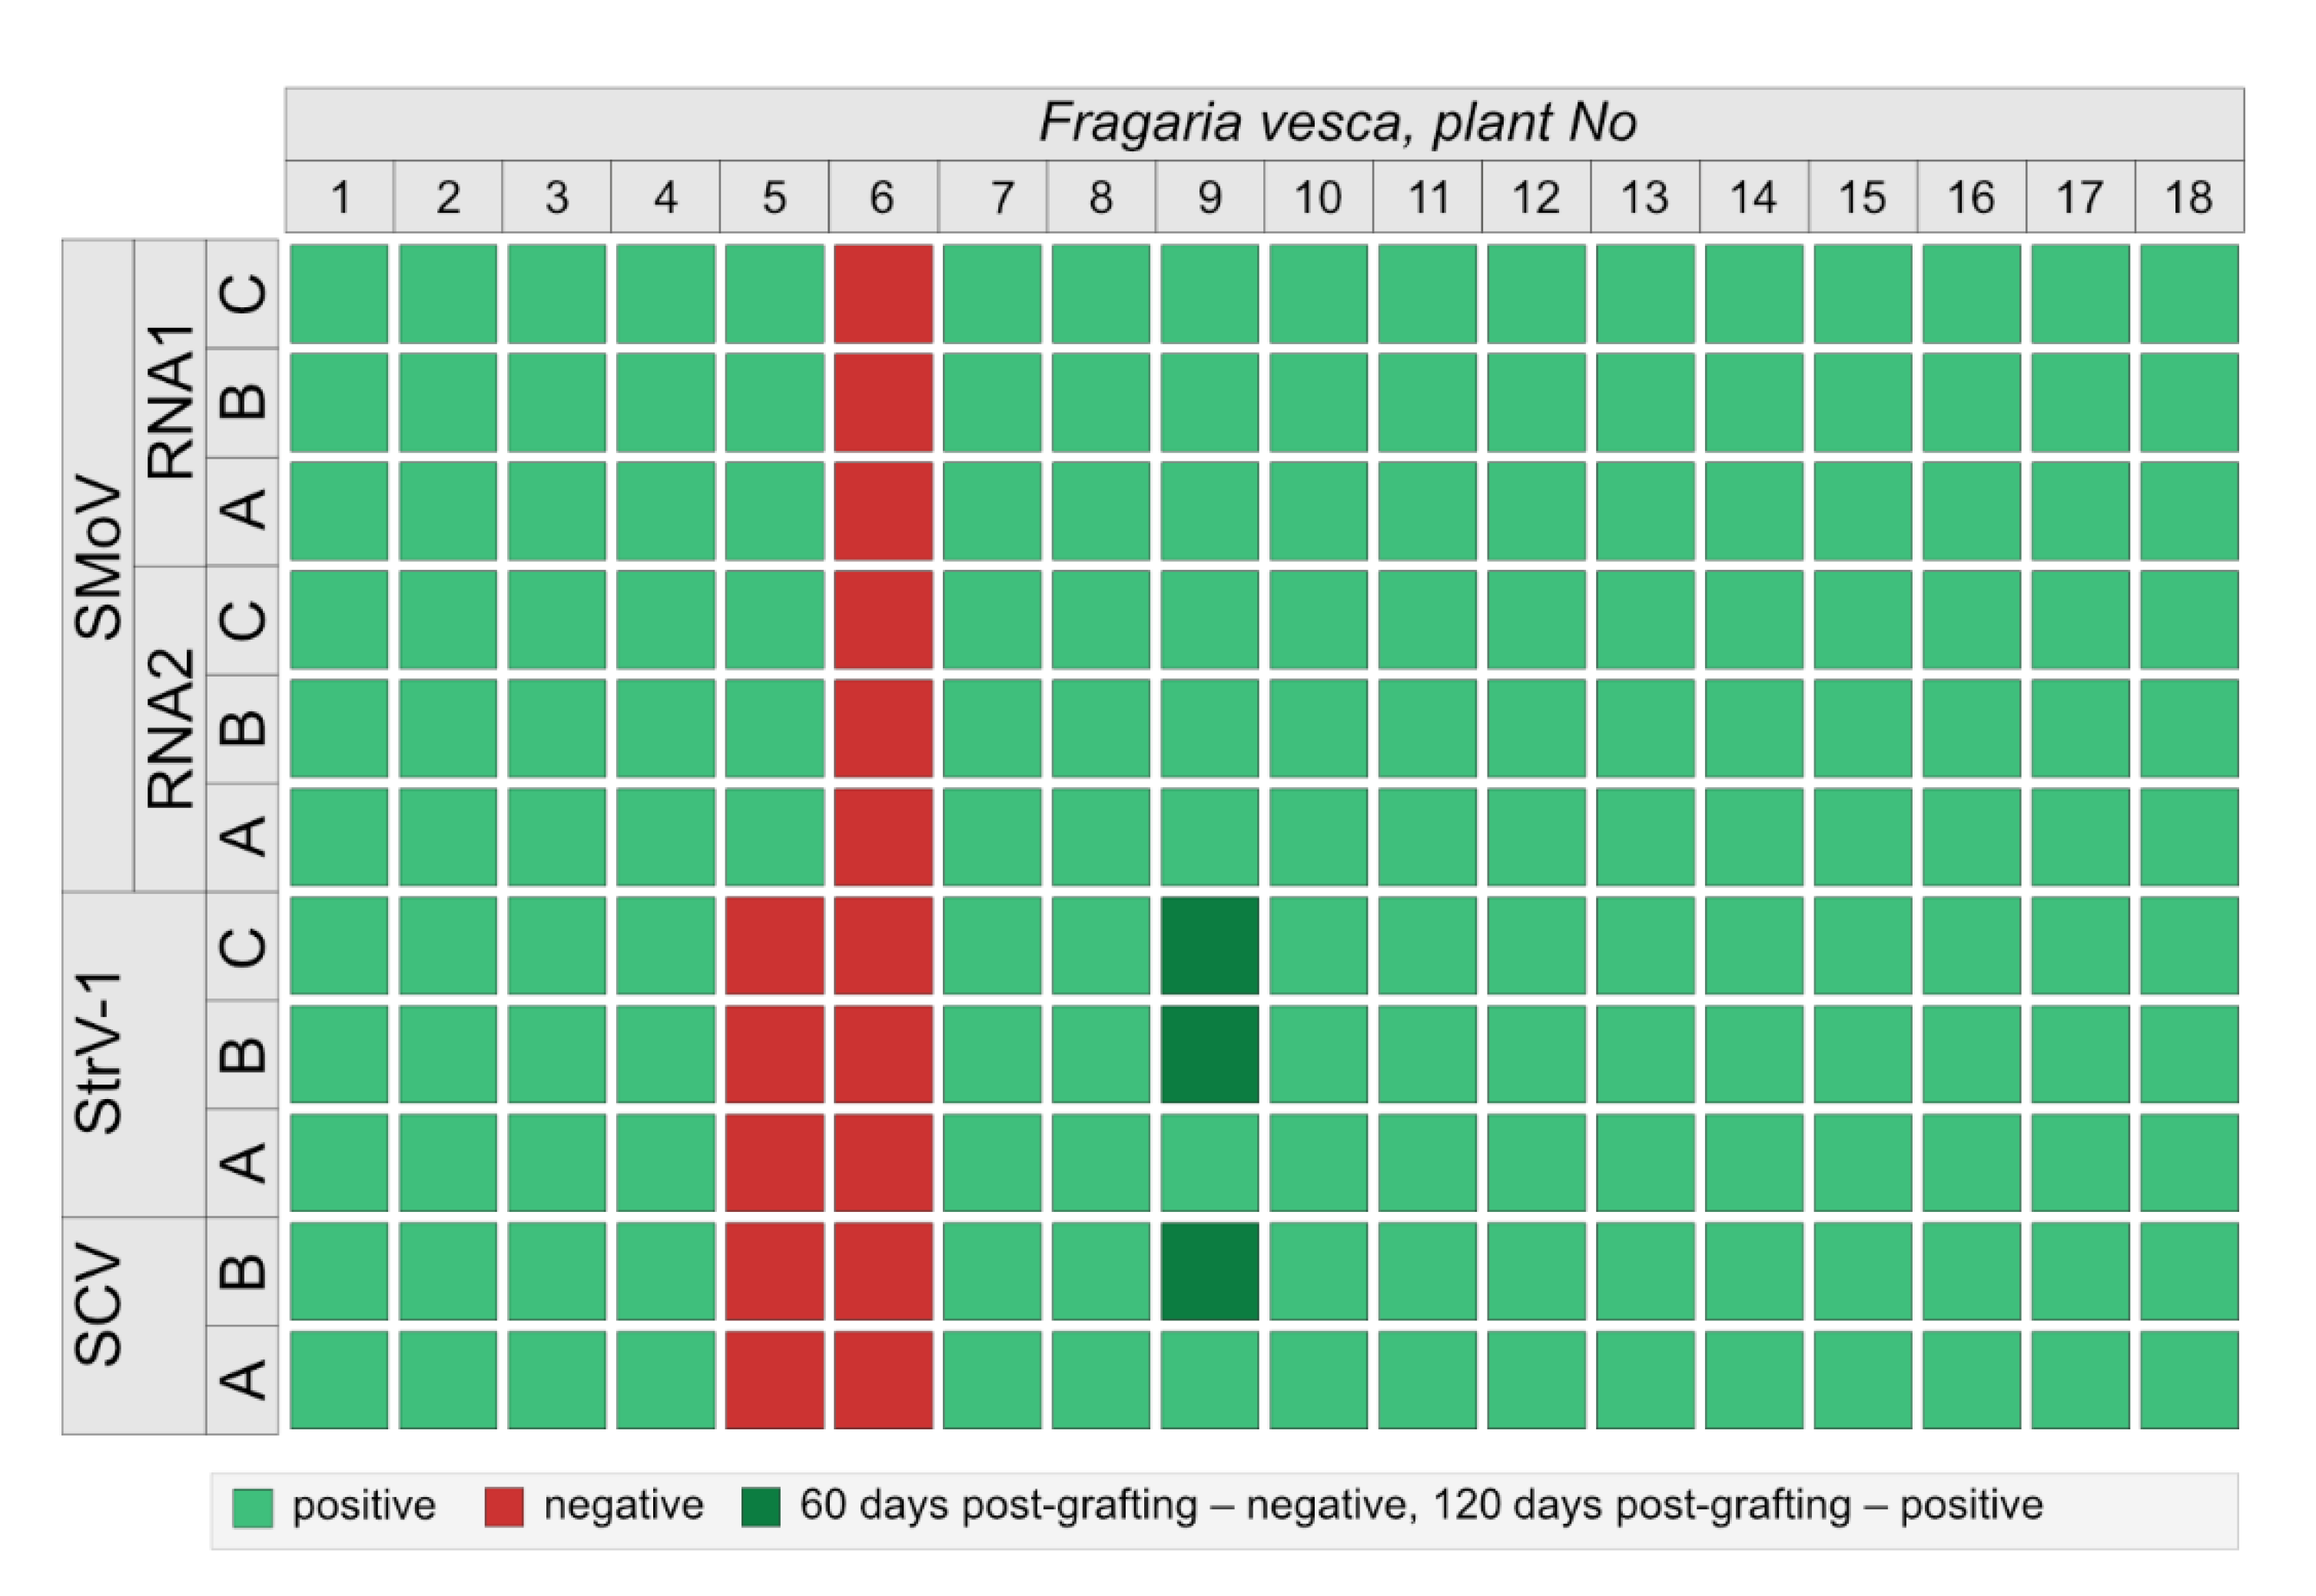Image resolution: width=2316 pixels, height=1596 pixels.
Task: Click the SCV row group label
Action: [98, 1324]
